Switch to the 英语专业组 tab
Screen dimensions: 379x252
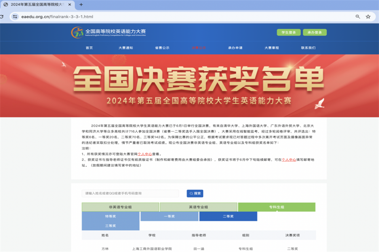199,207
